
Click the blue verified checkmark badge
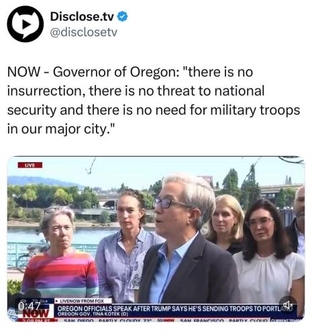(x=123, y=16)
